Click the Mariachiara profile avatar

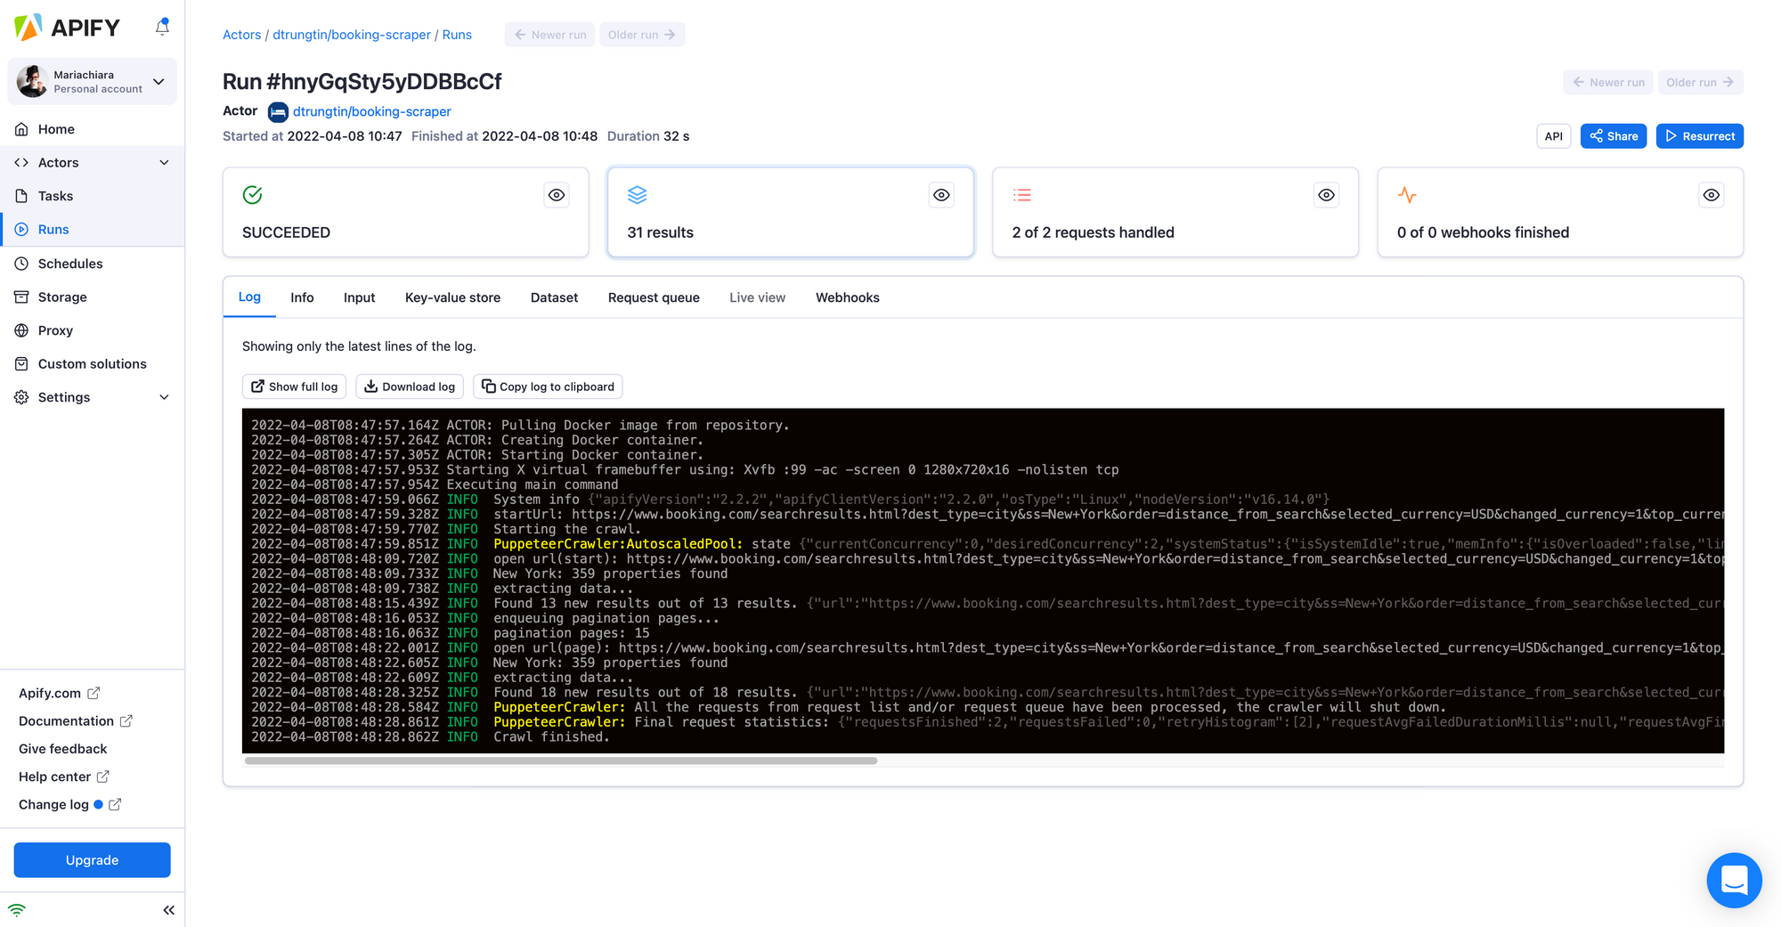(x=33, y=81)
